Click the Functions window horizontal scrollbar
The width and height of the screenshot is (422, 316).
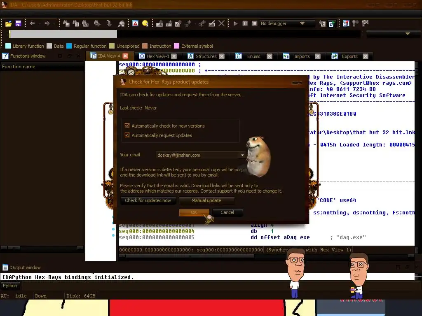click(x=42, y=248)
